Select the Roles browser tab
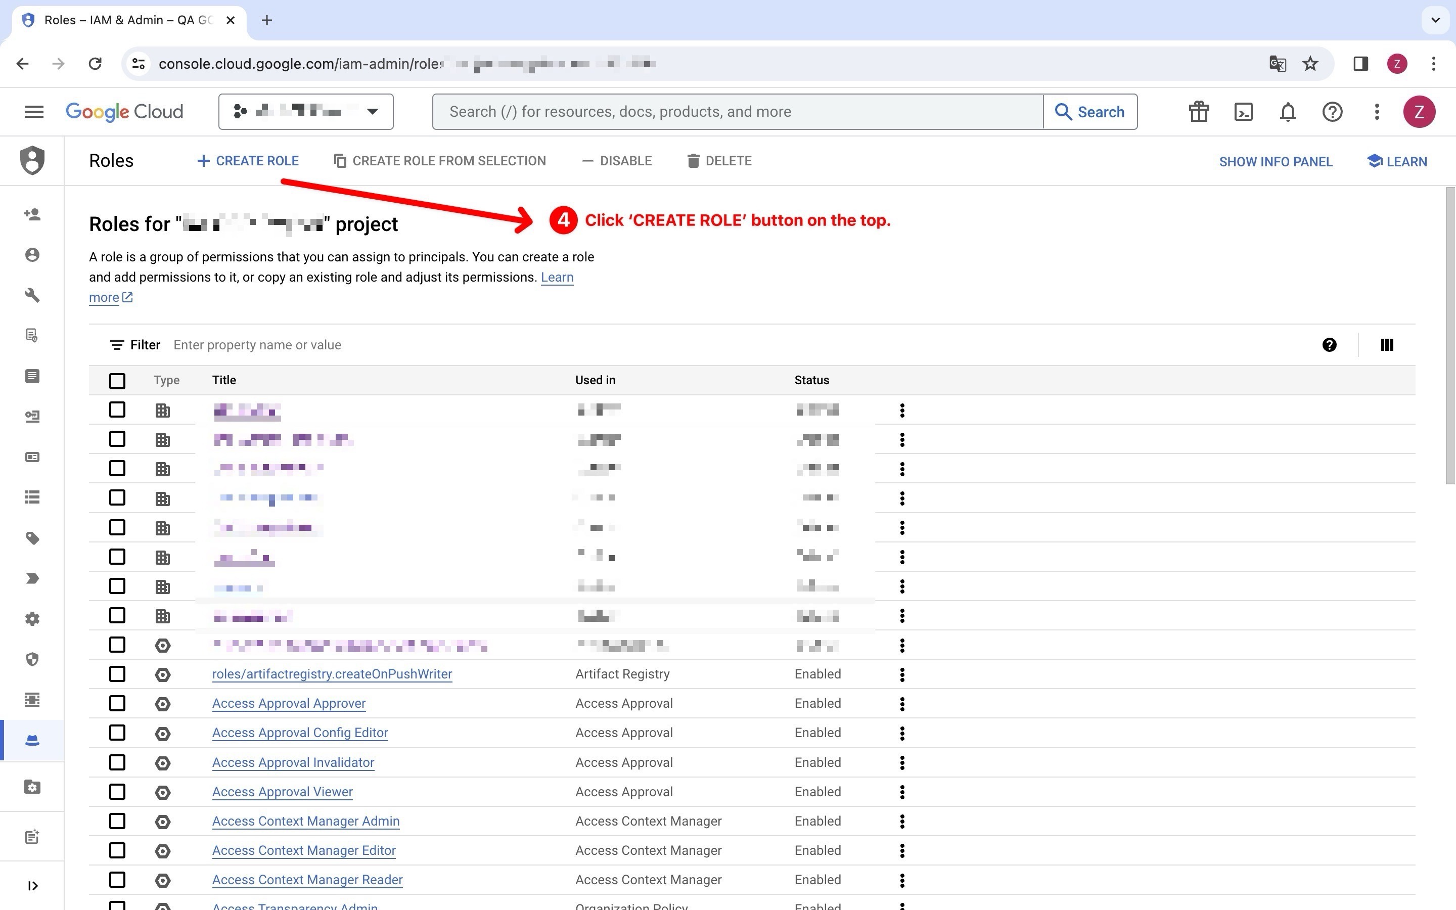The height and width of the screenshot is (910, 1456). (129, 20)
